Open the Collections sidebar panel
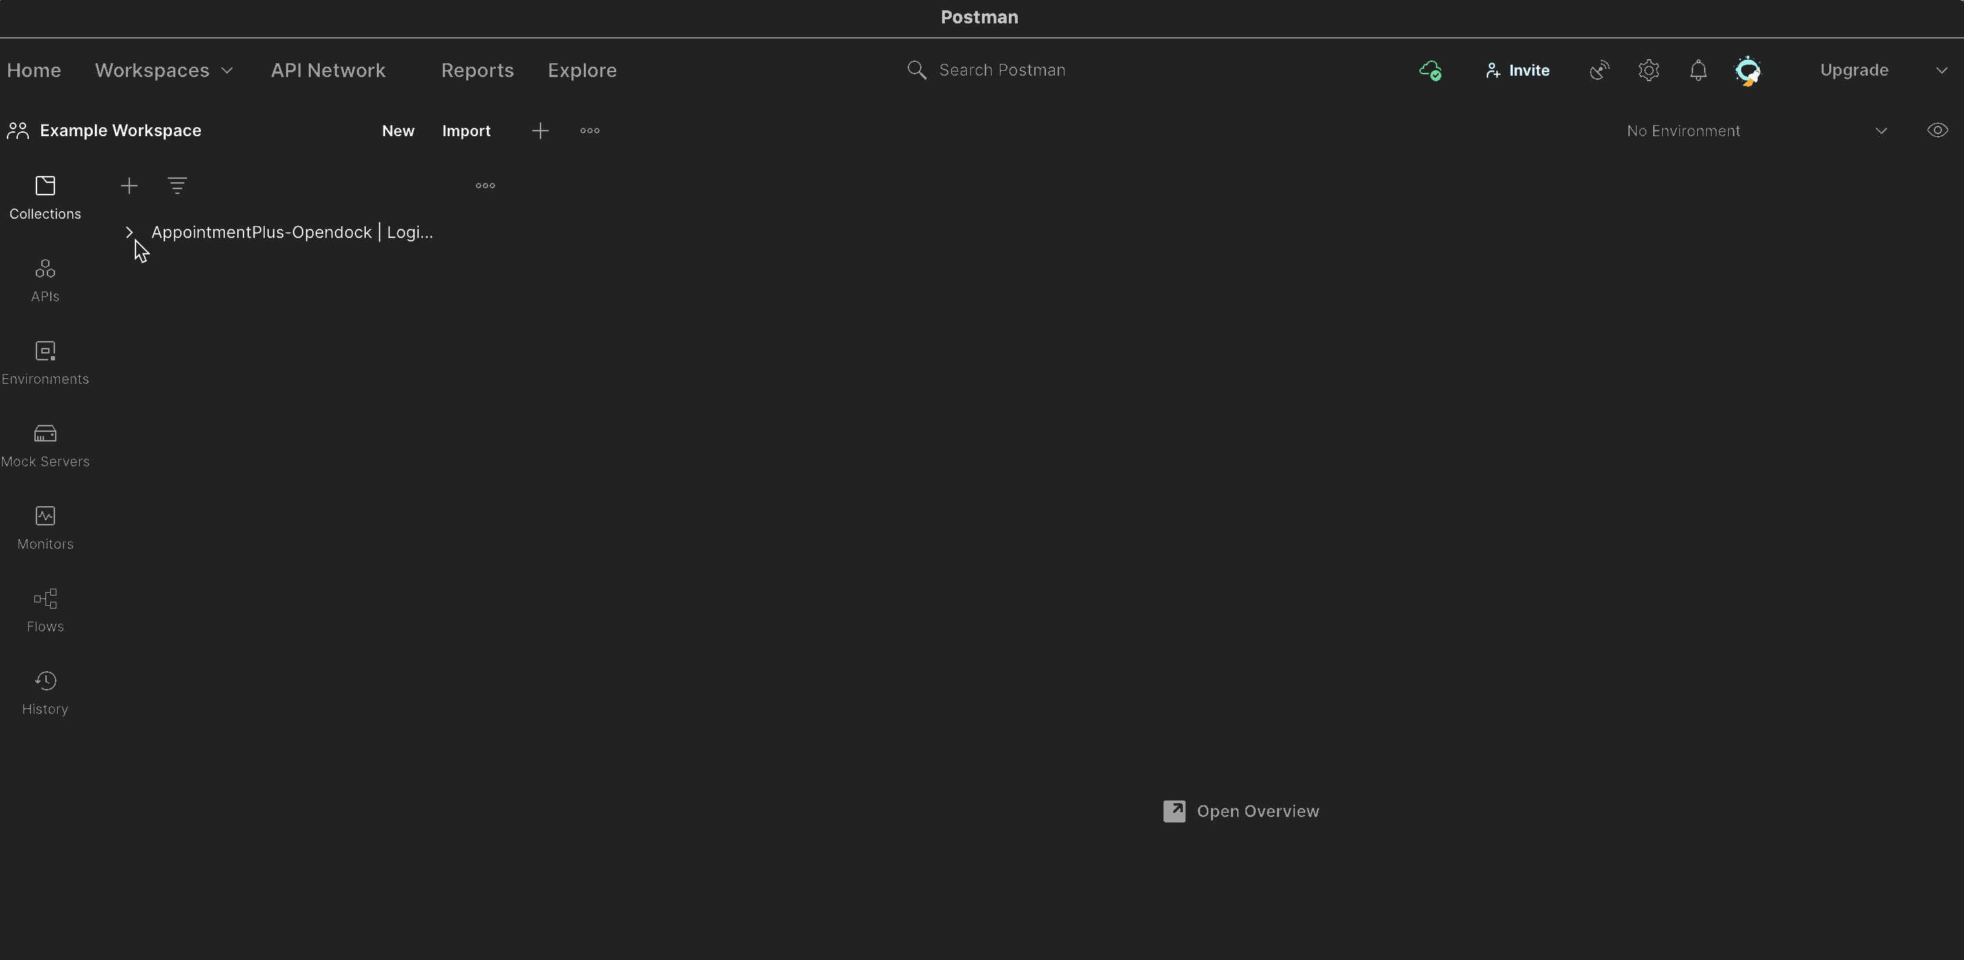 (x=45, y=198)
